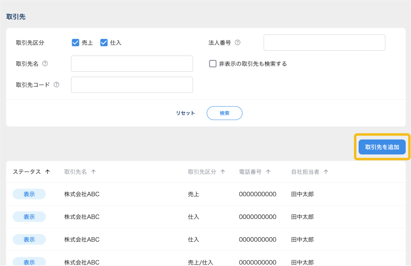Viewport: 411px width, 266px height.
Task: Toggle 表示 status badge in third row
Action: [x=29, y=239]
